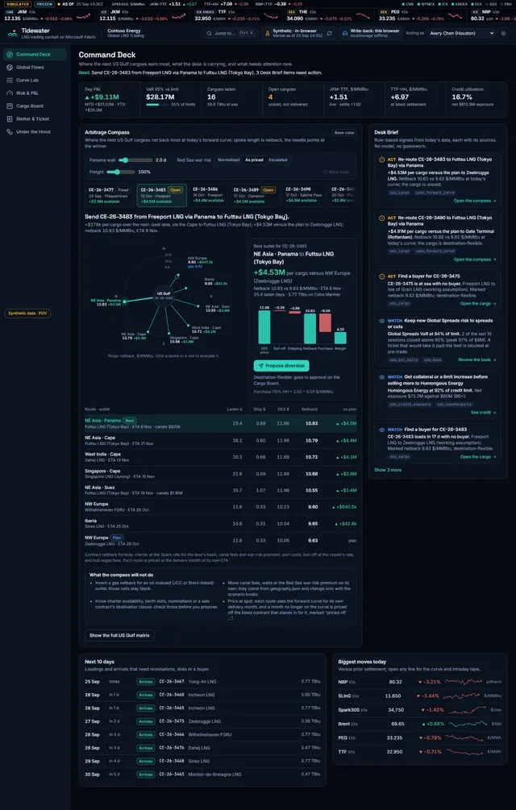Expand Show 3 more in Desk Brief

[x=388, y=470]
